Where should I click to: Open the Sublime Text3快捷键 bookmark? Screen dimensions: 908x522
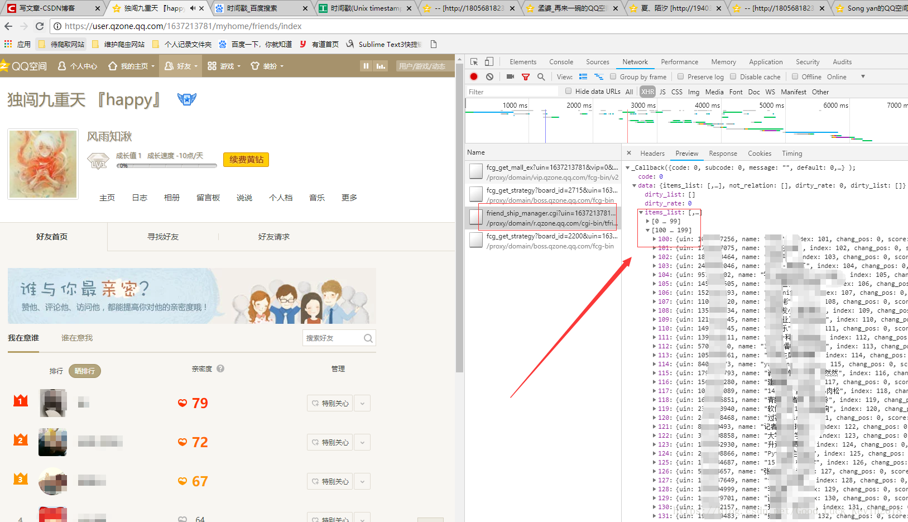click(384, 44)
